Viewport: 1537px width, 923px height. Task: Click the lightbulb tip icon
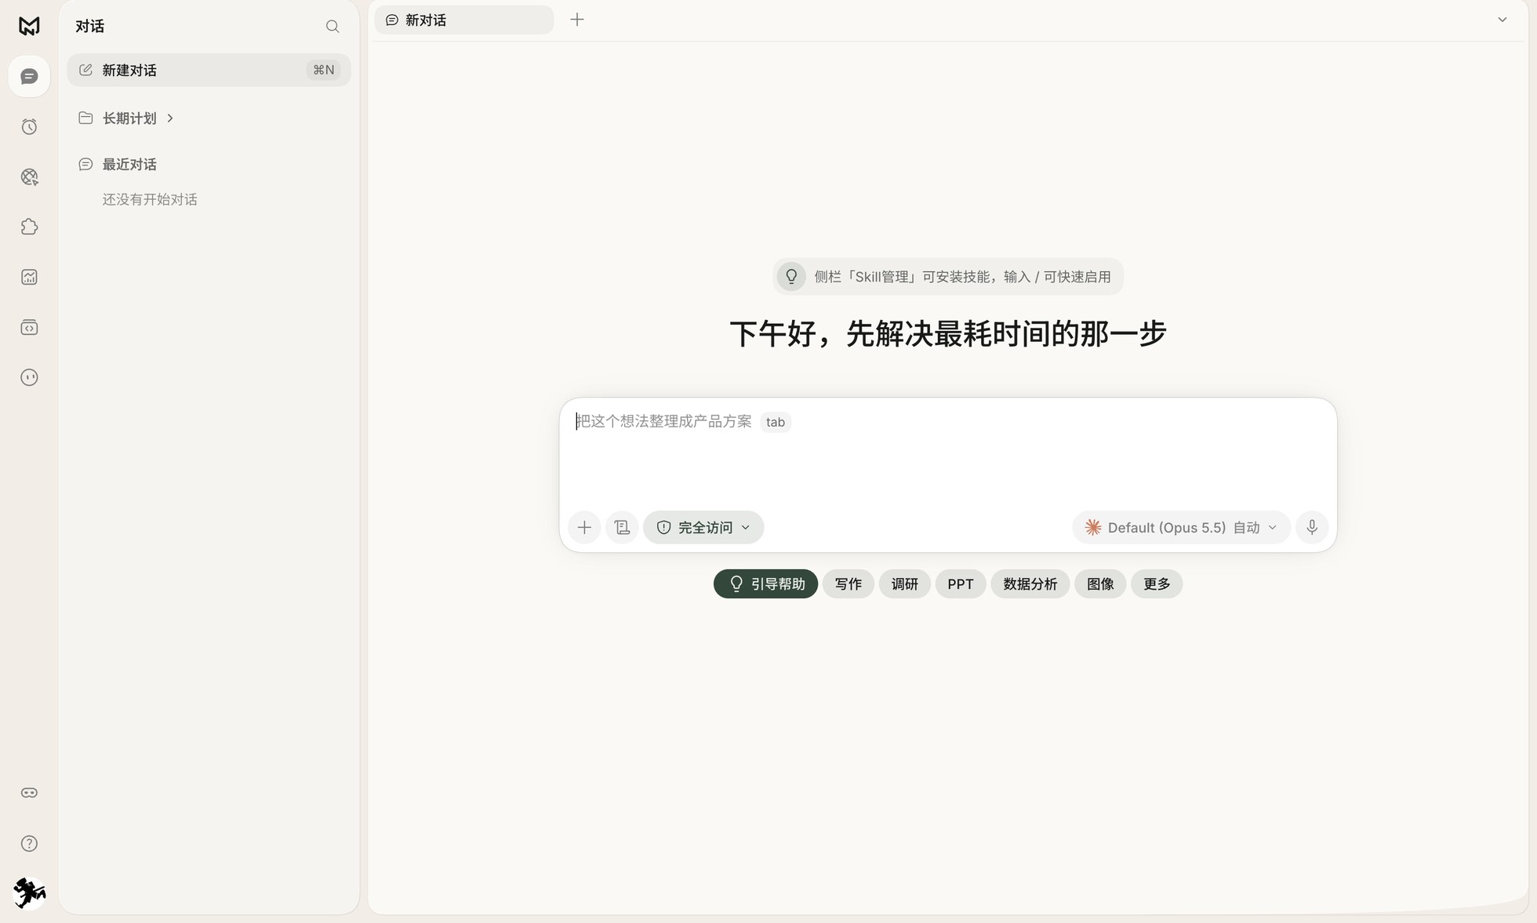[791, 276]
